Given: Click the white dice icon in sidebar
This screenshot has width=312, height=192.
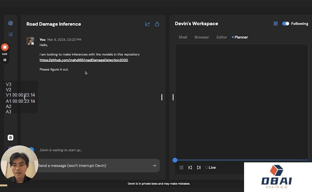Looking at the screenshot, I should point(11,138).
